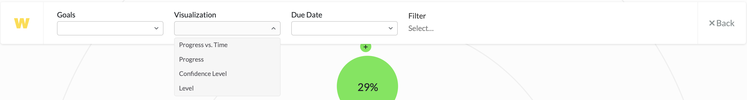747x100 pixels.
Task: Click the Goals label text
Action: click(66, 15)
